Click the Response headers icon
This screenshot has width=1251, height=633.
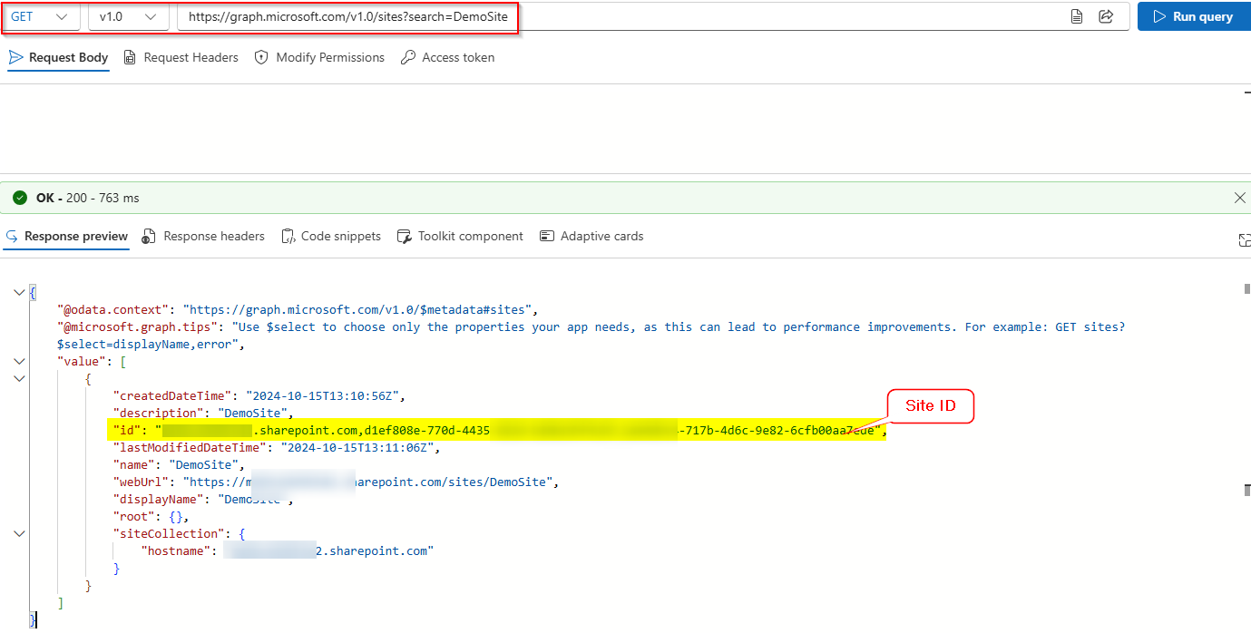click(148, 236)
